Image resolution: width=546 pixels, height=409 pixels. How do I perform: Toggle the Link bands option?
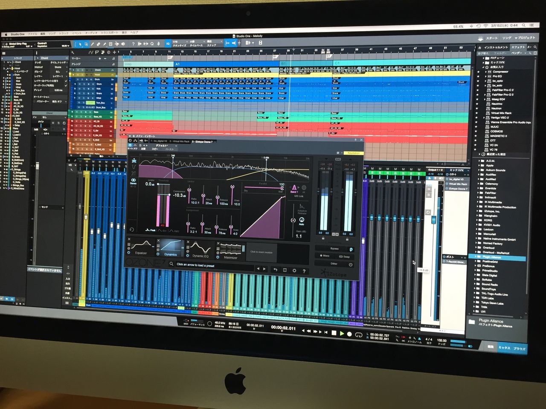(x=299, y=196)
